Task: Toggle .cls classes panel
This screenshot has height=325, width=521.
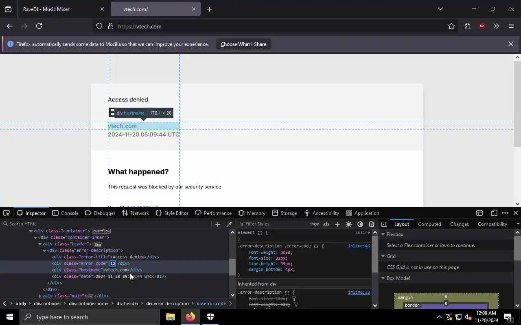Action: pos(326,224)
